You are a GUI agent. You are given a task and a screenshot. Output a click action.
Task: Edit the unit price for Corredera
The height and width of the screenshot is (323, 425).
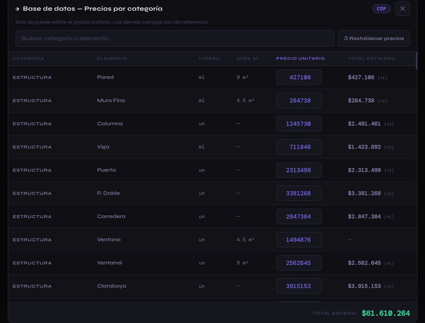299,217
